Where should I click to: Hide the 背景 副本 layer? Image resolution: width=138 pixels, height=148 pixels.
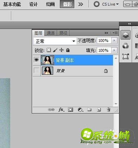tap(36, 60)
